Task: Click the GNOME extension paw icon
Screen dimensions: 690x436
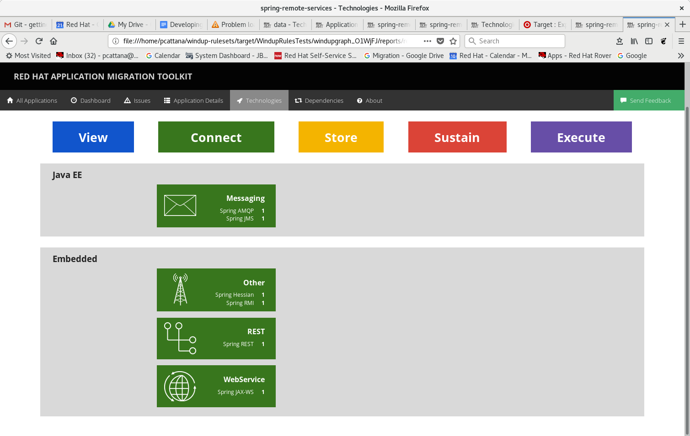Action: (663, 41)
